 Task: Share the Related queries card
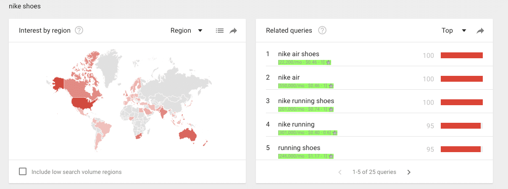pyautogui.click(x=480, y=31)
